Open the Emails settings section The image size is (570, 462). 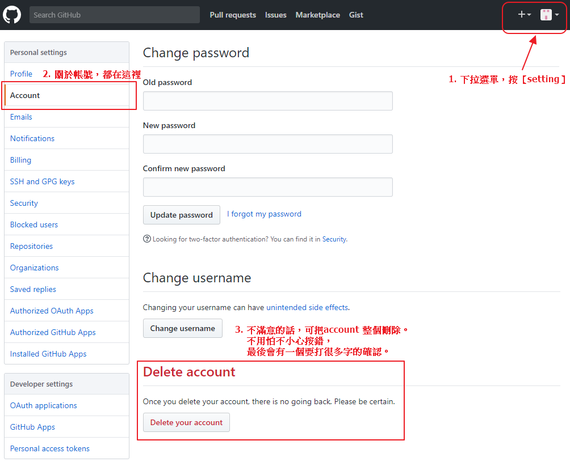pos(21,117)
